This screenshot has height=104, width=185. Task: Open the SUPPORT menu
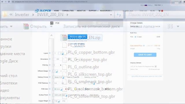tap(93, 11)
